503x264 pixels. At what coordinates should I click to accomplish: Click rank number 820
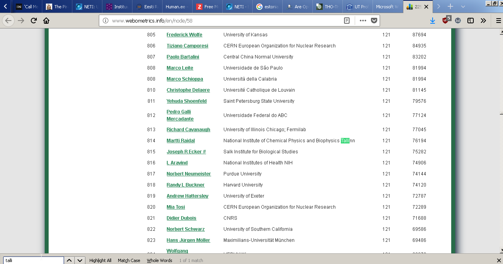[x=151, y=207]
